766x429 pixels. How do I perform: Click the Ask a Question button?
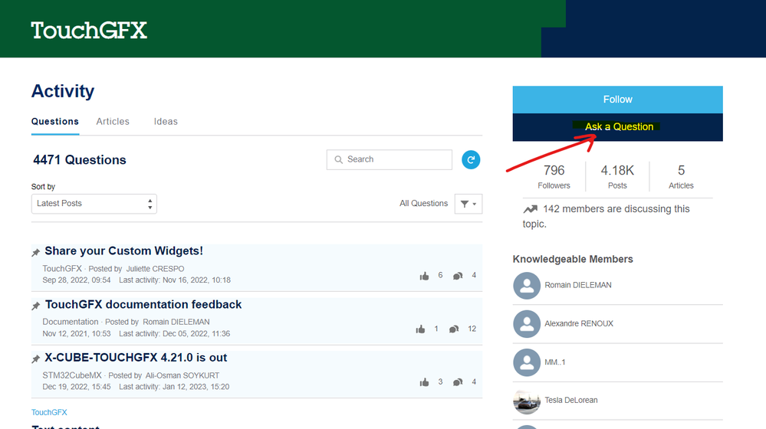617,127
